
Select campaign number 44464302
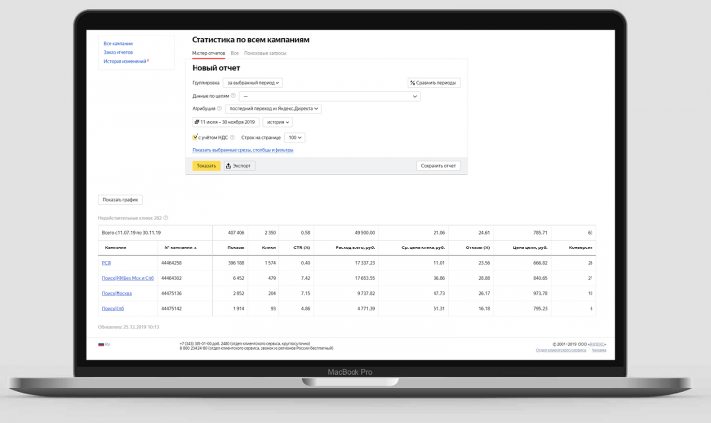[171, 278]
